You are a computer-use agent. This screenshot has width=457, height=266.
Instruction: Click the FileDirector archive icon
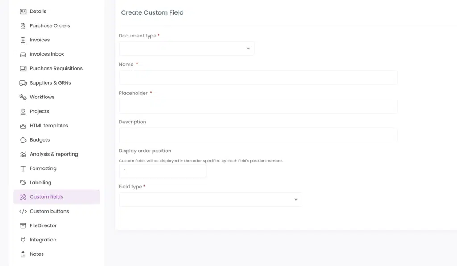pos(23,225)
